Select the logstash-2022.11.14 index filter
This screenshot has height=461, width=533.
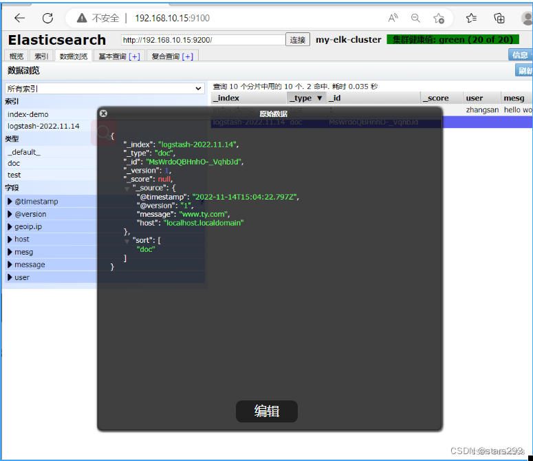coord(43,126)
